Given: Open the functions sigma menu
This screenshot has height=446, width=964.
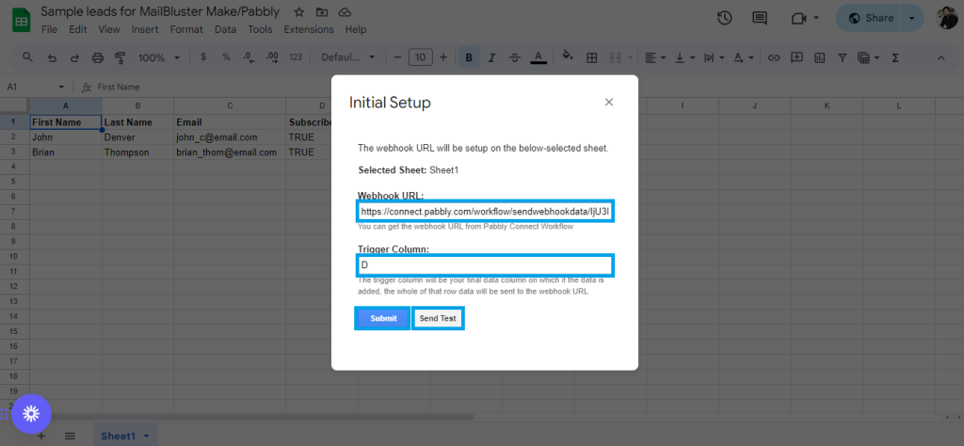Looking at the screenshot, I should click(x=895, y=57).
